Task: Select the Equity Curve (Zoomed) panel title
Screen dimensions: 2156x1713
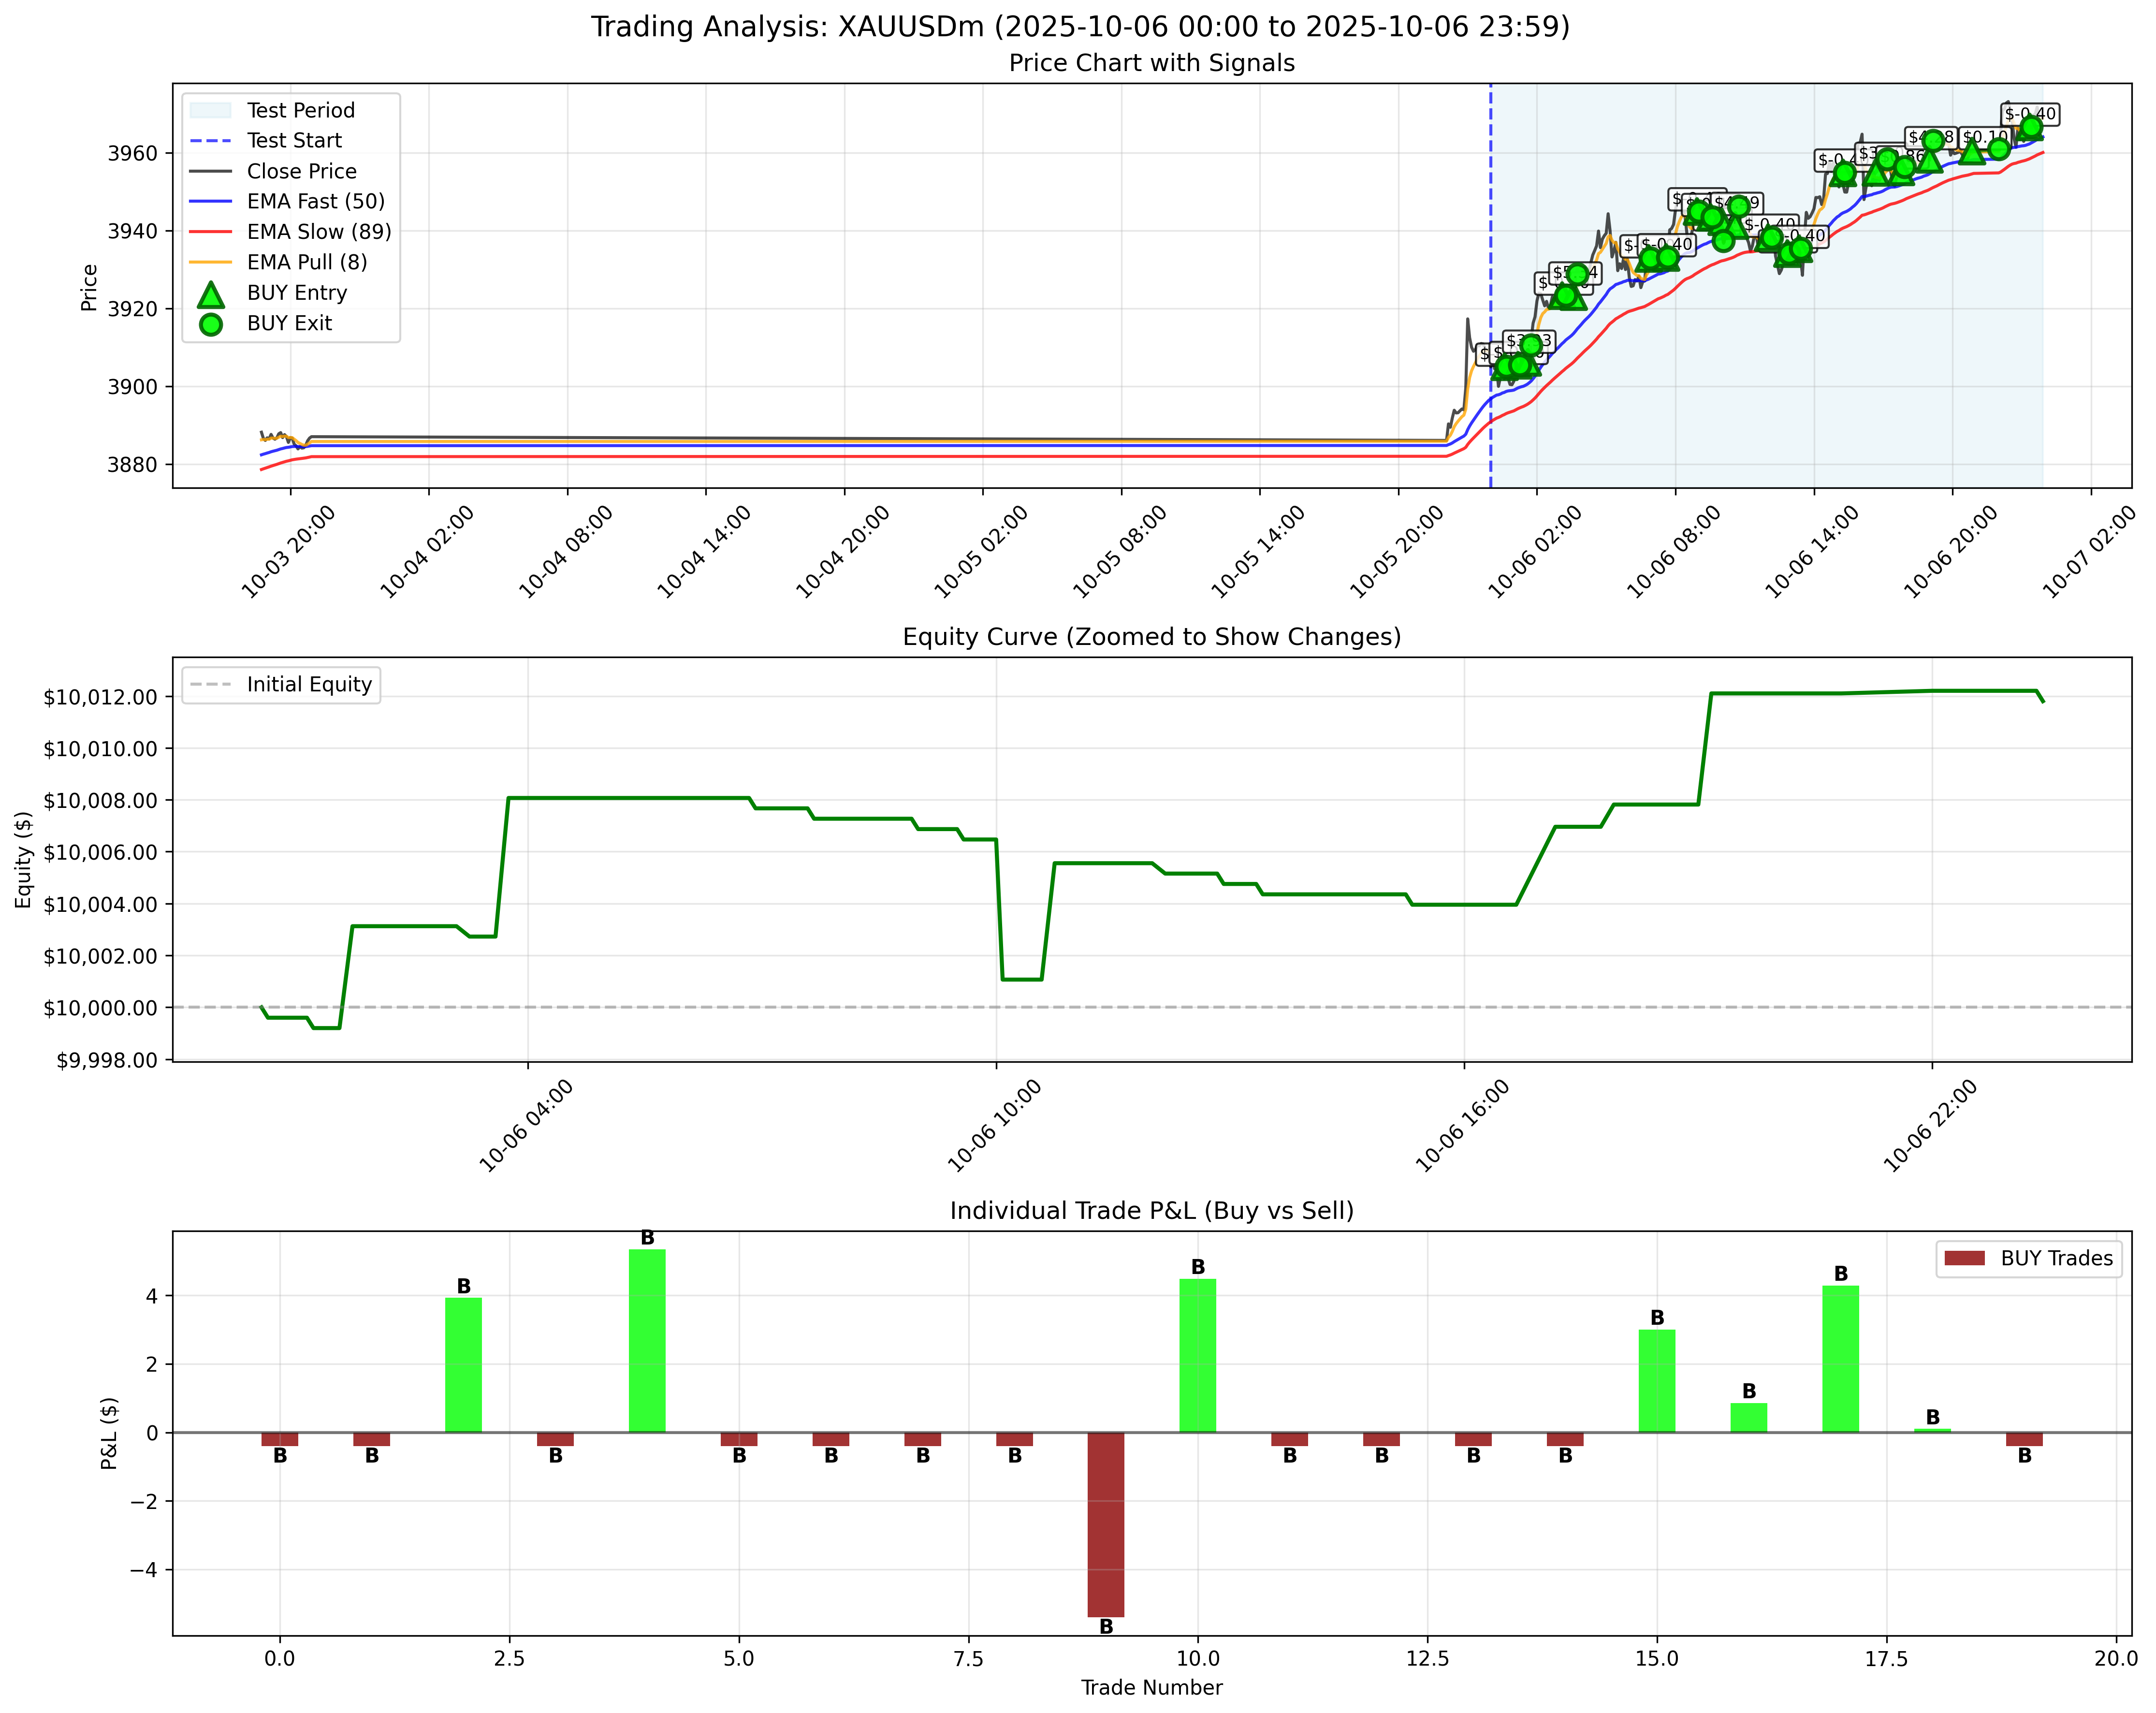Action: (1152, 636)
